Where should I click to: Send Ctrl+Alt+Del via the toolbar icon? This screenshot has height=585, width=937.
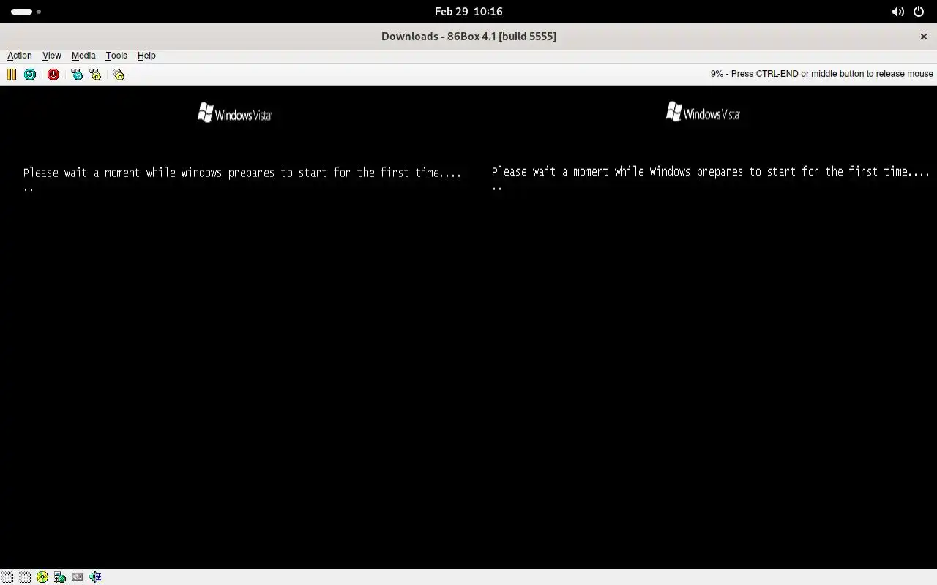[77, 75]
